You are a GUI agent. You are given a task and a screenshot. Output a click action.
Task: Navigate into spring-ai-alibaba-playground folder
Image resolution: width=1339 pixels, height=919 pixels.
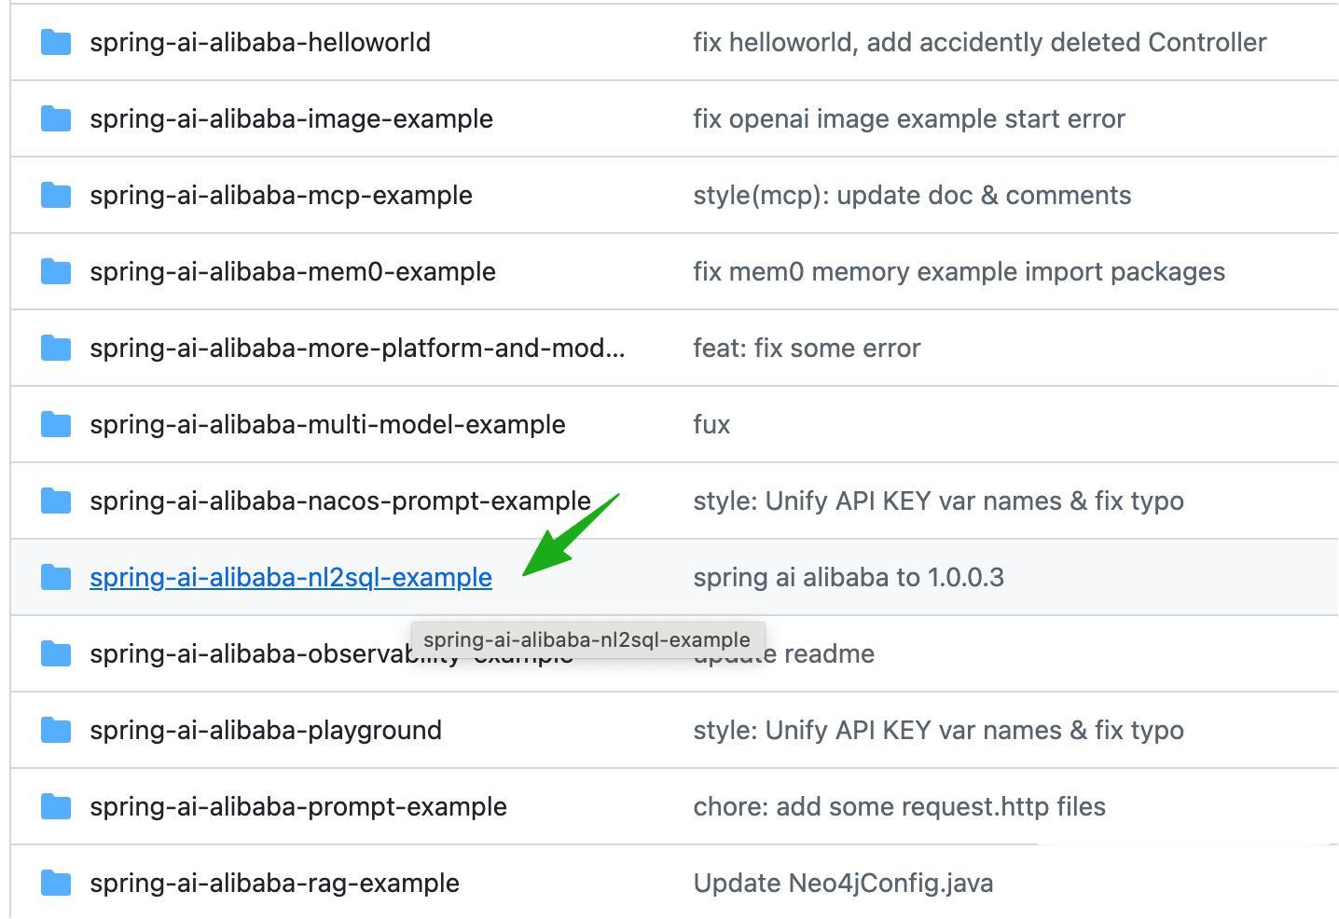tap(265, 730)
